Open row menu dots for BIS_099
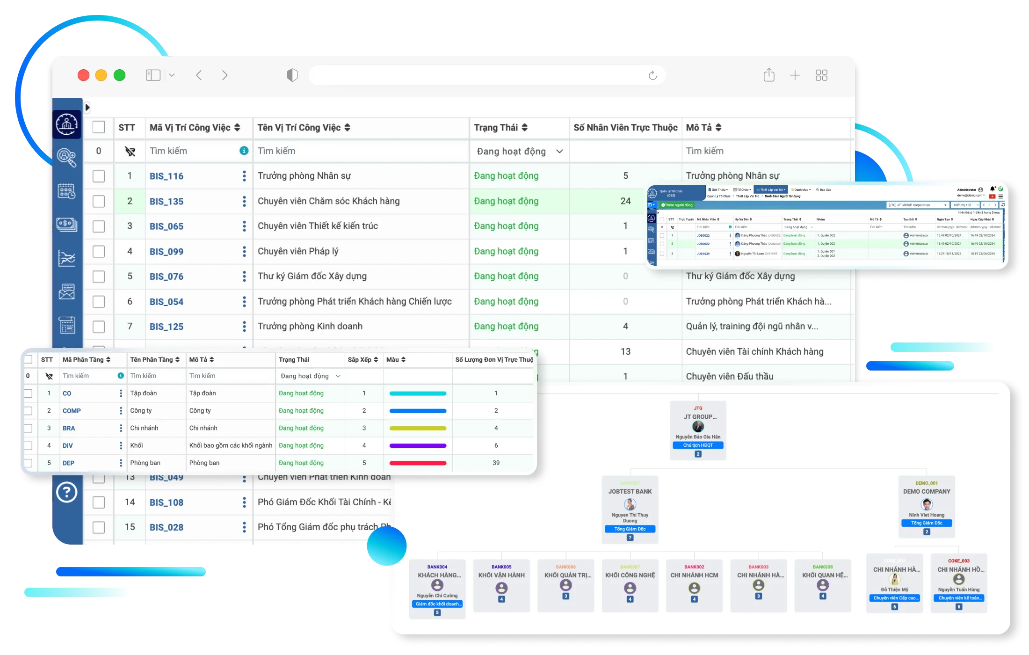 (x=244, y=251)
